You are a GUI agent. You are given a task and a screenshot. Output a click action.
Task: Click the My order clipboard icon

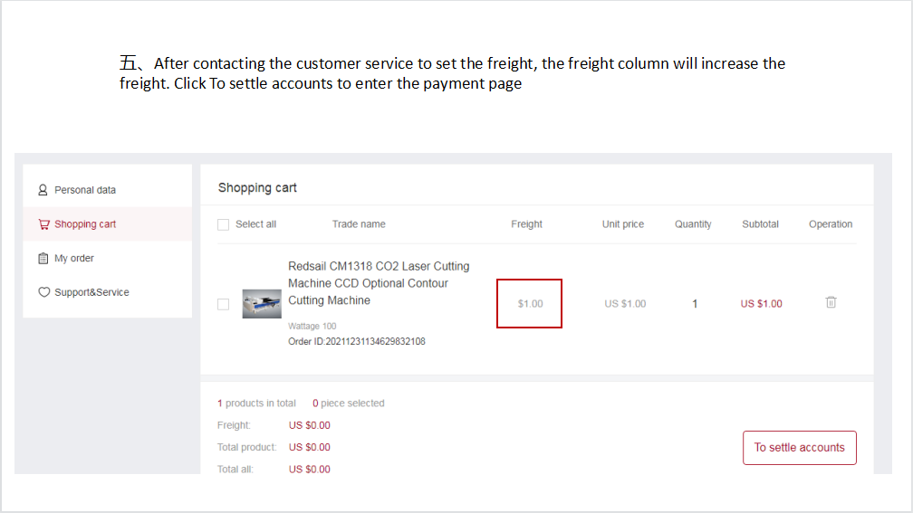(43, 258)
